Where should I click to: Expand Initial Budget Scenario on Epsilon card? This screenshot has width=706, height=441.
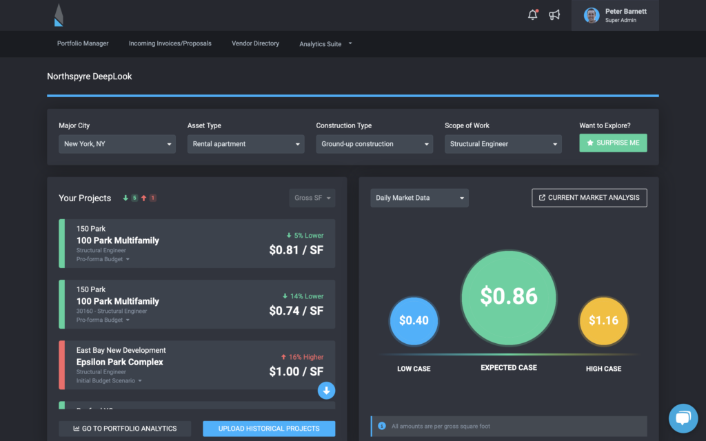(109, 380)
